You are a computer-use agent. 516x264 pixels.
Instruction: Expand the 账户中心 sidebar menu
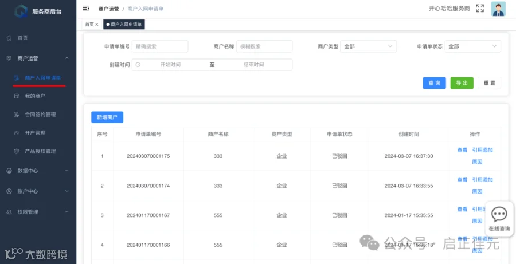[38, 191]
